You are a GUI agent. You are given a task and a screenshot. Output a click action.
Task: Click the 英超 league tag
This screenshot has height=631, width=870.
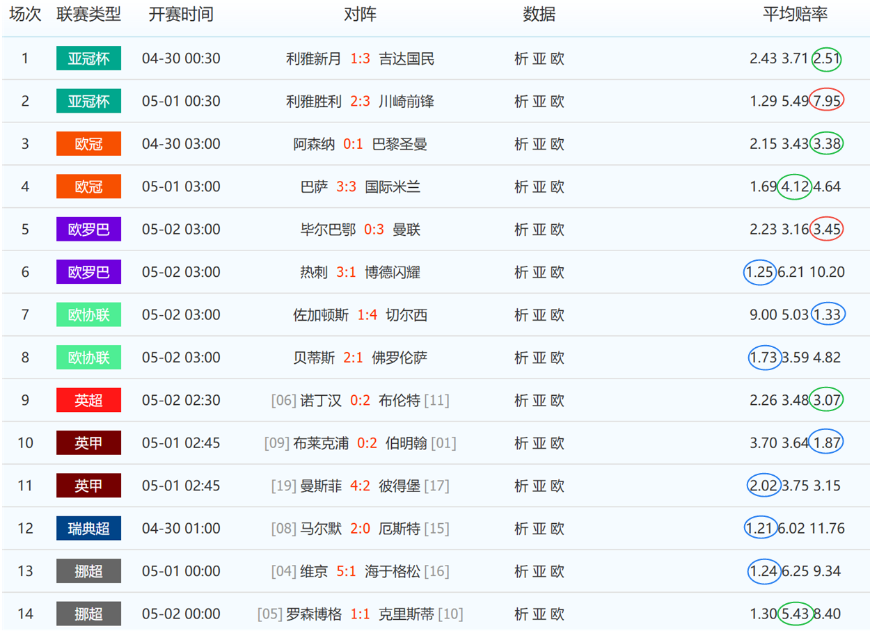pyautogui.click(x=88, y=400)
